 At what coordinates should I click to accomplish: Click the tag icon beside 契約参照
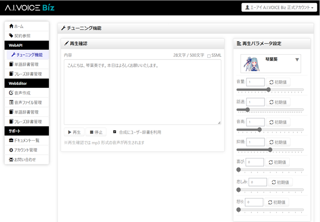click(x=11, y=36)
